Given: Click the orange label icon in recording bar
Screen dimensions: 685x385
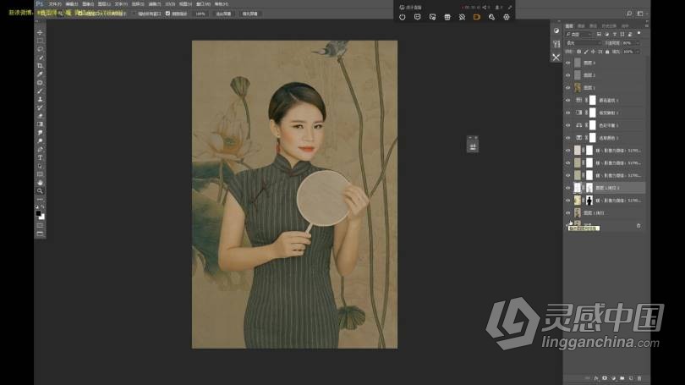Looking at the screenshot, I should [477, 17].
